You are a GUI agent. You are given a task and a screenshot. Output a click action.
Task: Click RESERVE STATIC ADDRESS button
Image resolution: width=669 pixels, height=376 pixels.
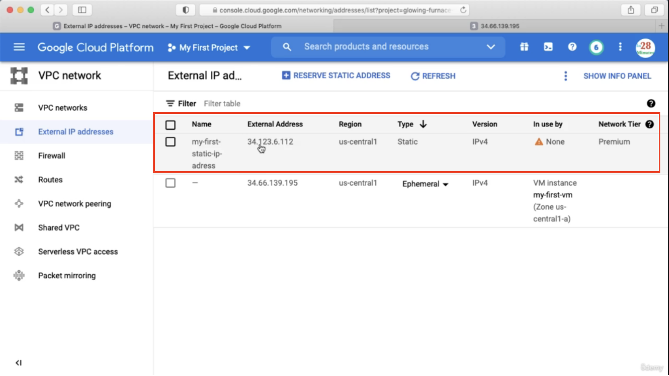(x=336, y=75)
